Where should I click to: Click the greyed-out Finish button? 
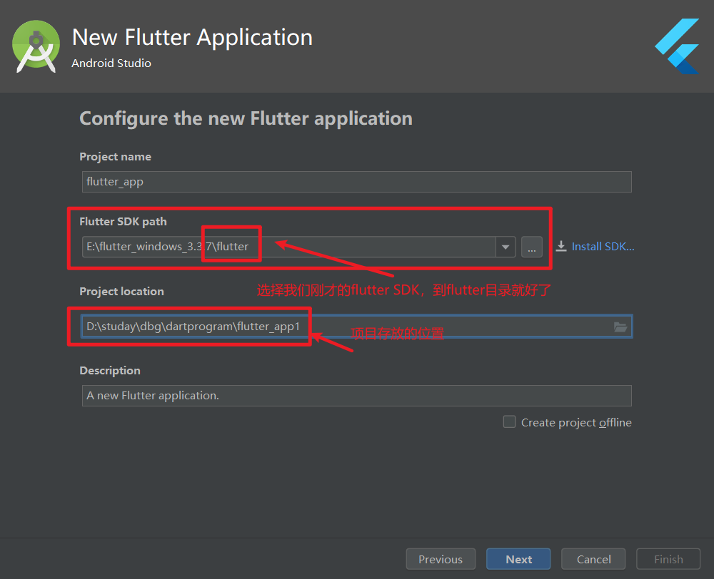tap(668, 559)
